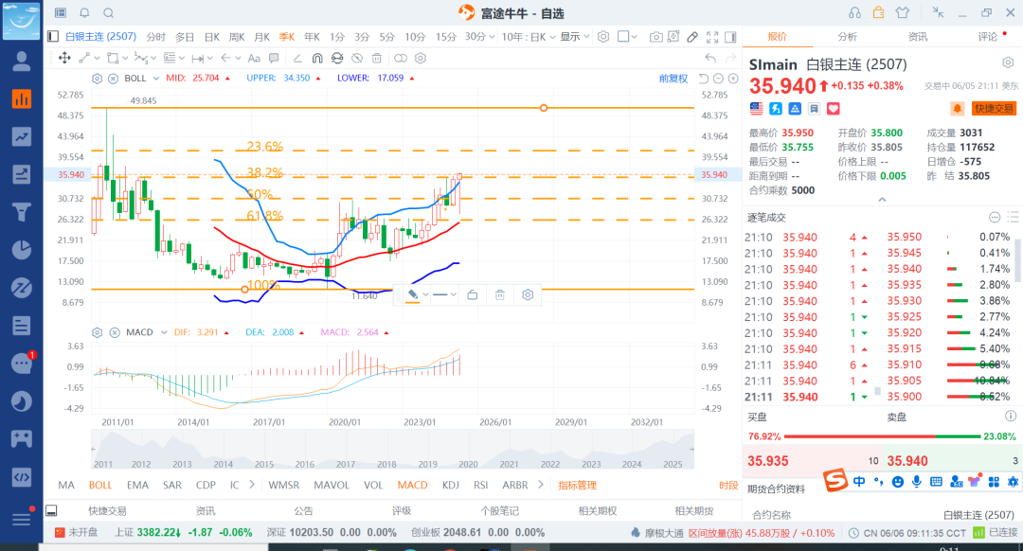Toggle the left panel collapse icon
This screenshot has height=551, width=1023.
[53, 37]
